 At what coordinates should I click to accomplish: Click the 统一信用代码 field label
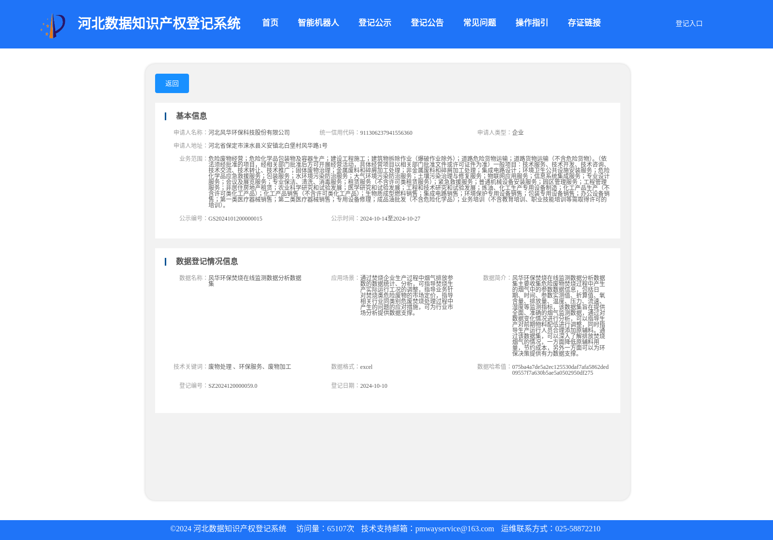(339, 132)
